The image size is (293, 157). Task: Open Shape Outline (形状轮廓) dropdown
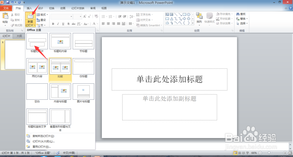click(x=224, y=19)
